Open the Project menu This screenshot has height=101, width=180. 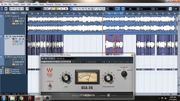pos(16,4)
